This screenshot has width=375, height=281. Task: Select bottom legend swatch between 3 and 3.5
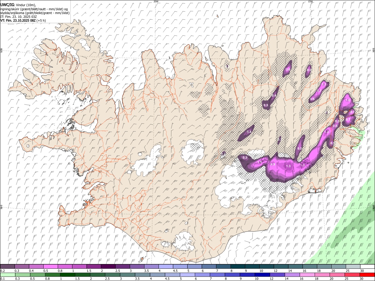(127, 275)
